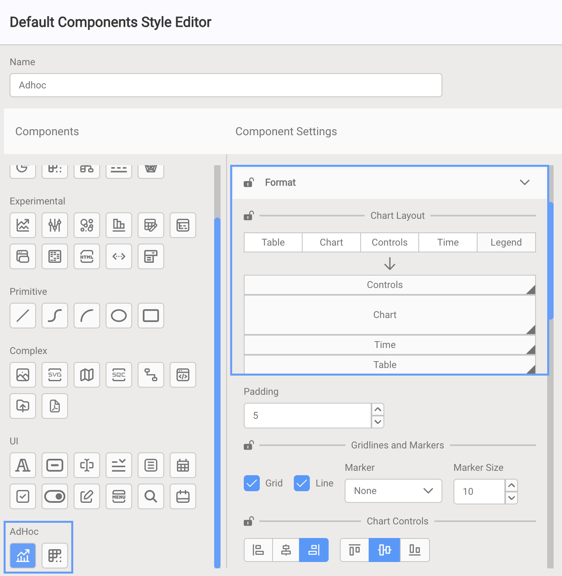Choose the rectangle primitive
The width and height of the screenshot is (562, 576).
[x=151, y=316]
